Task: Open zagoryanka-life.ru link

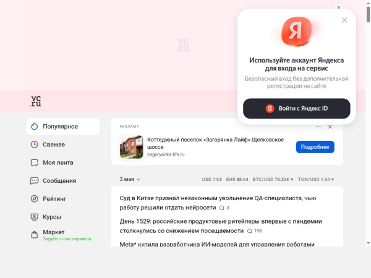Action: [x=166, y=154]
